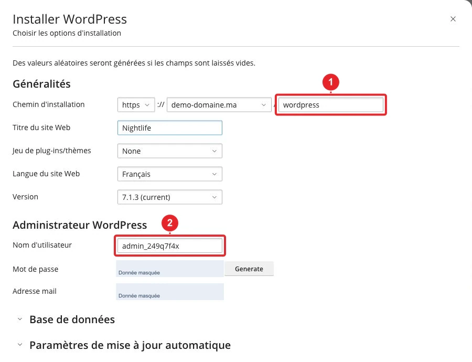Image resolution: width=472 pixels, height=362 pixels.
Task: Click the Administrateur WordPress heading
Action: point(80,225)
